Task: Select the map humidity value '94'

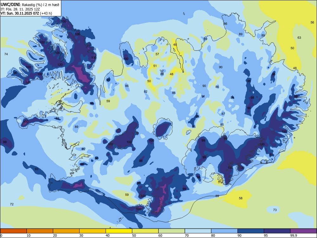Action: pos(232,97)
